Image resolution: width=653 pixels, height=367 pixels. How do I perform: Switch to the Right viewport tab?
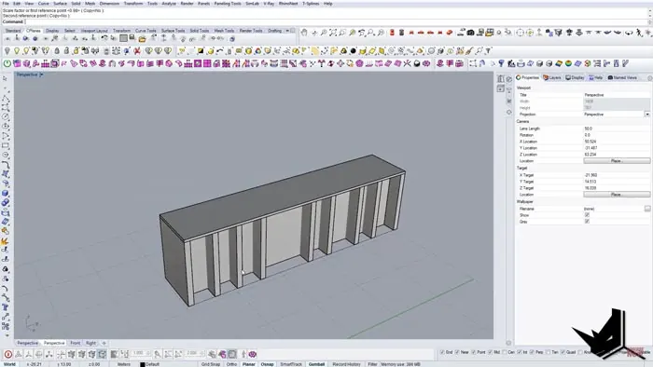pos(90,343)
